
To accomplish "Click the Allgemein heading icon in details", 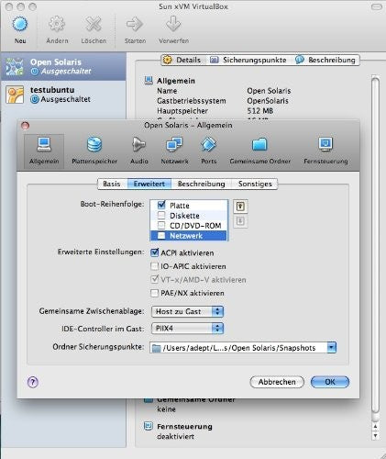I will 149,81.
